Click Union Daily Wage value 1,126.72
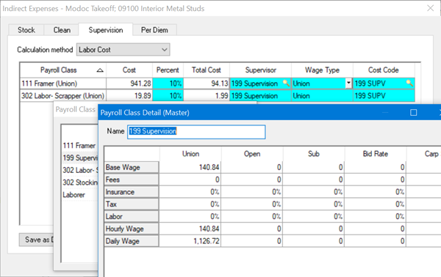 pos(190,241)
